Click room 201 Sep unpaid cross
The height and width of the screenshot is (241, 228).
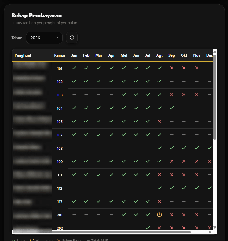pos(172,215)
